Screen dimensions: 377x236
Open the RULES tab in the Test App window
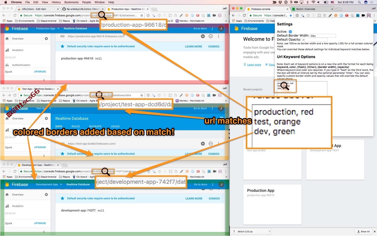76,126
